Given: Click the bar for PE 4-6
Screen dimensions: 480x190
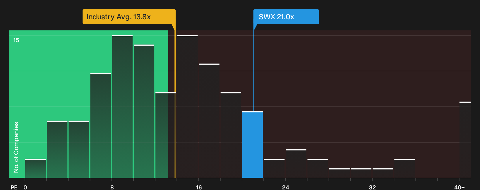Looking at the screenshot, I should pos(79,149).
